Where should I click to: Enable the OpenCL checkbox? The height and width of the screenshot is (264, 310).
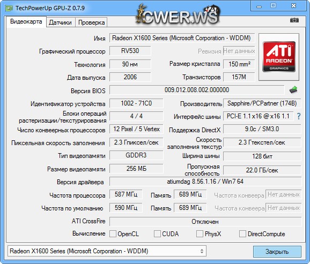click(113, 234)
